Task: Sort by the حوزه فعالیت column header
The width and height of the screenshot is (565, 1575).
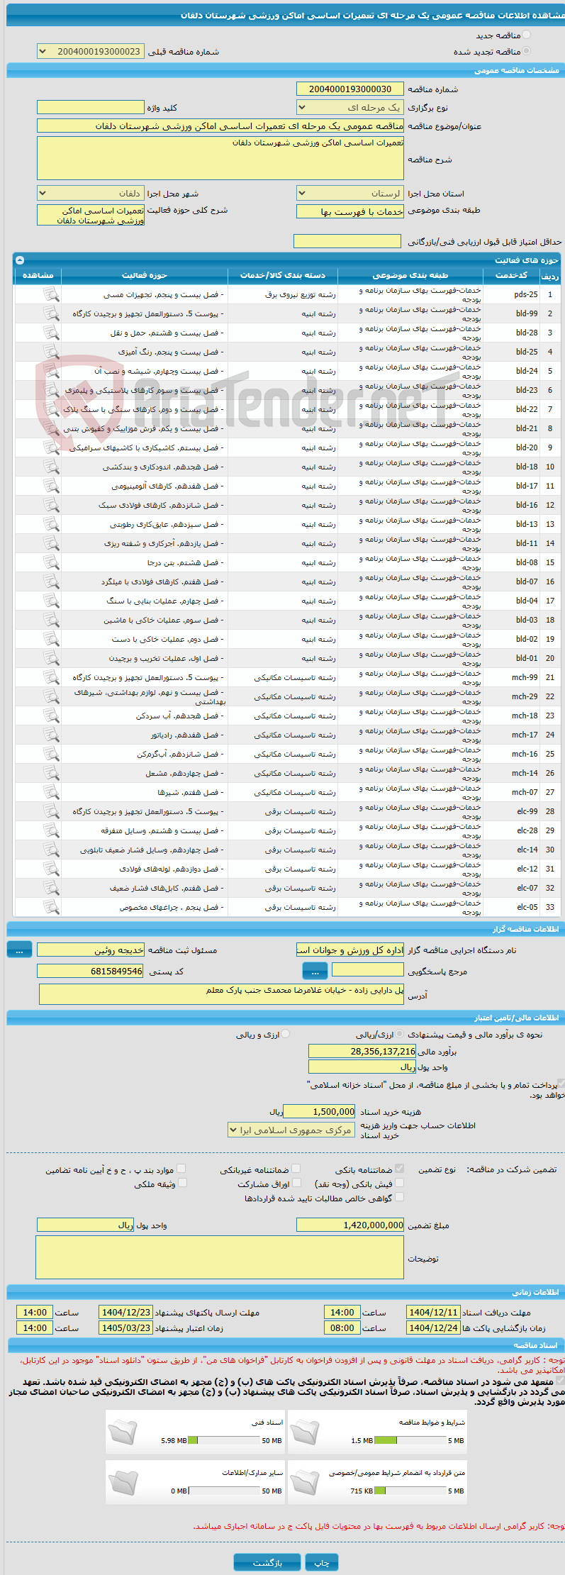Action: tap(145, 275)
